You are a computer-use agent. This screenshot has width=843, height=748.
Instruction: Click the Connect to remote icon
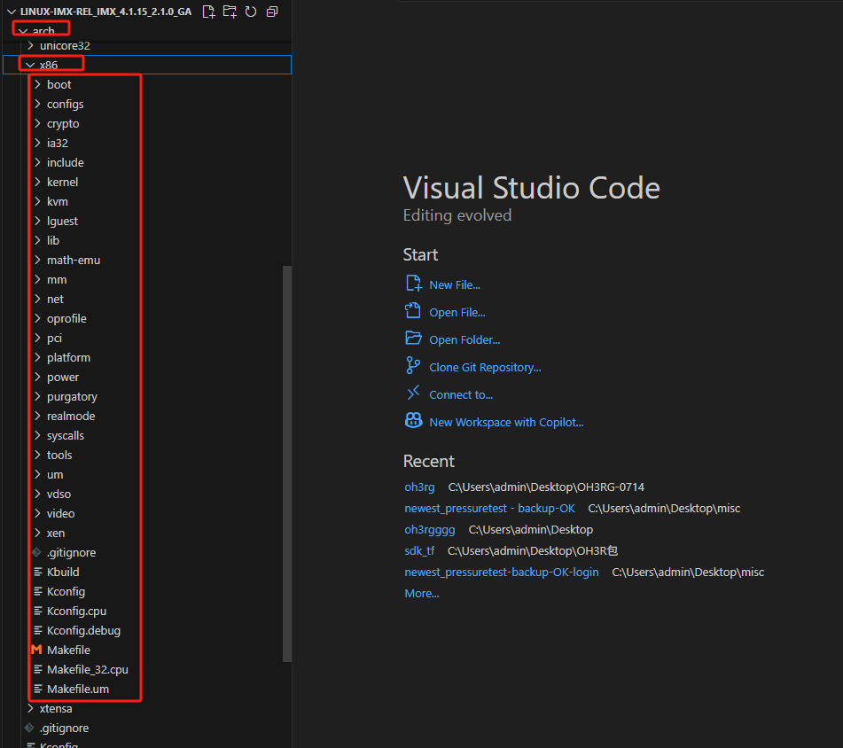point(413,393)
